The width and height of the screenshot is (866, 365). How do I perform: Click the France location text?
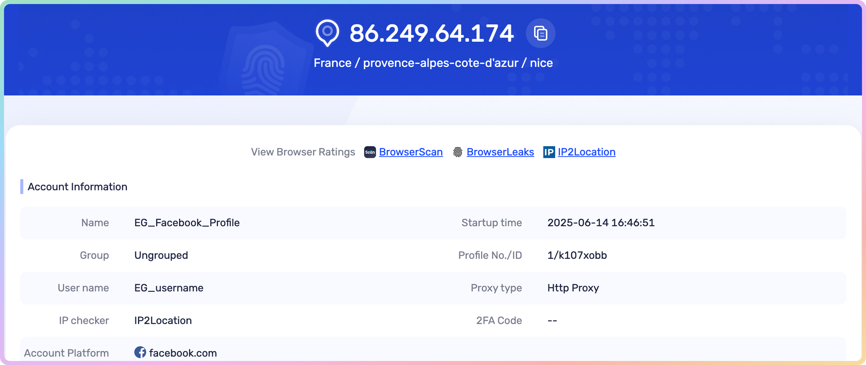[433, 63]
